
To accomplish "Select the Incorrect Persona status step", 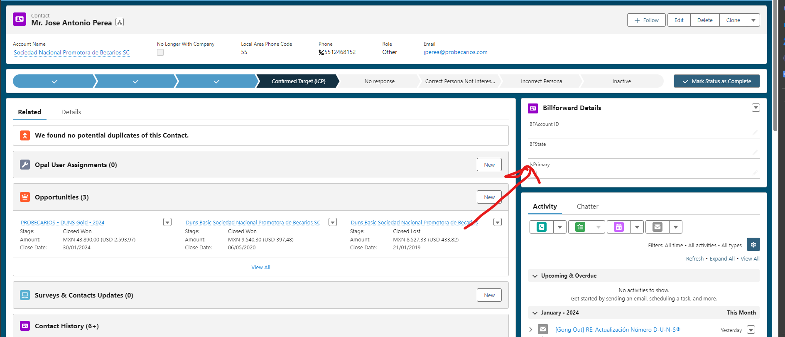I will coord(541,81).
